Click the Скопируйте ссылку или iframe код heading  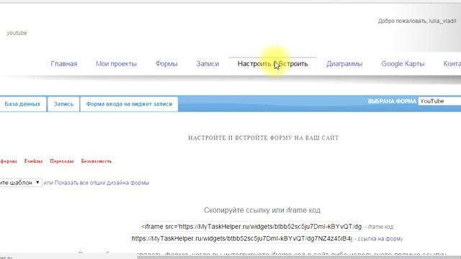262,210
